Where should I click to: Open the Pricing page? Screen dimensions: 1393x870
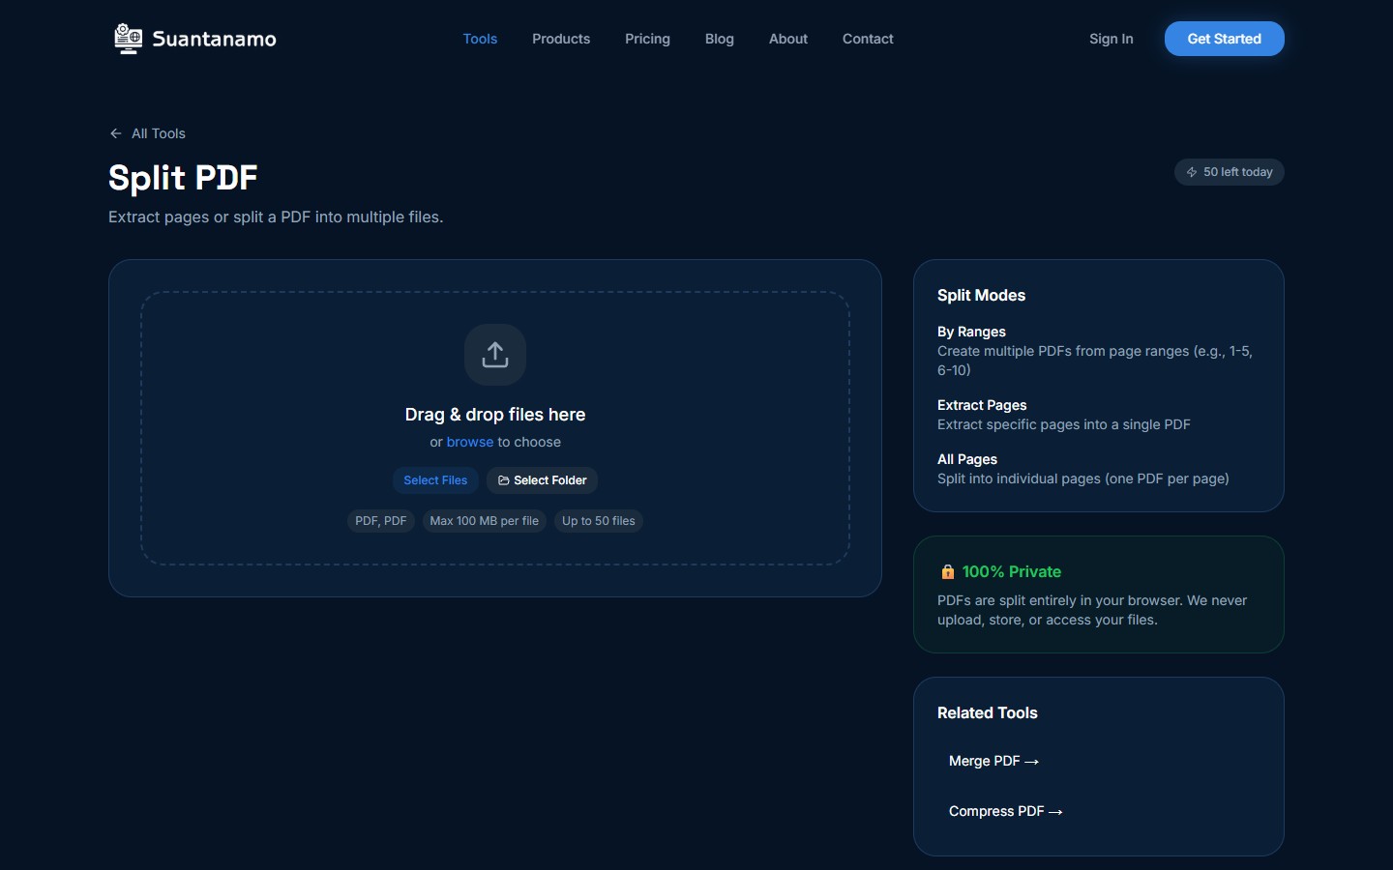(x=647, y=39)
